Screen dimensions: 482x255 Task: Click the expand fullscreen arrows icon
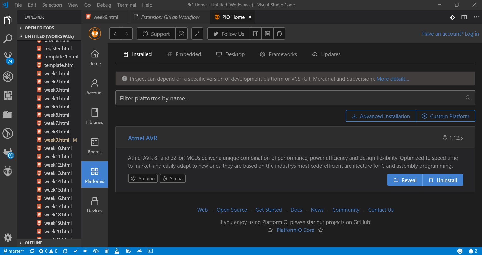[x=197, y=34]
